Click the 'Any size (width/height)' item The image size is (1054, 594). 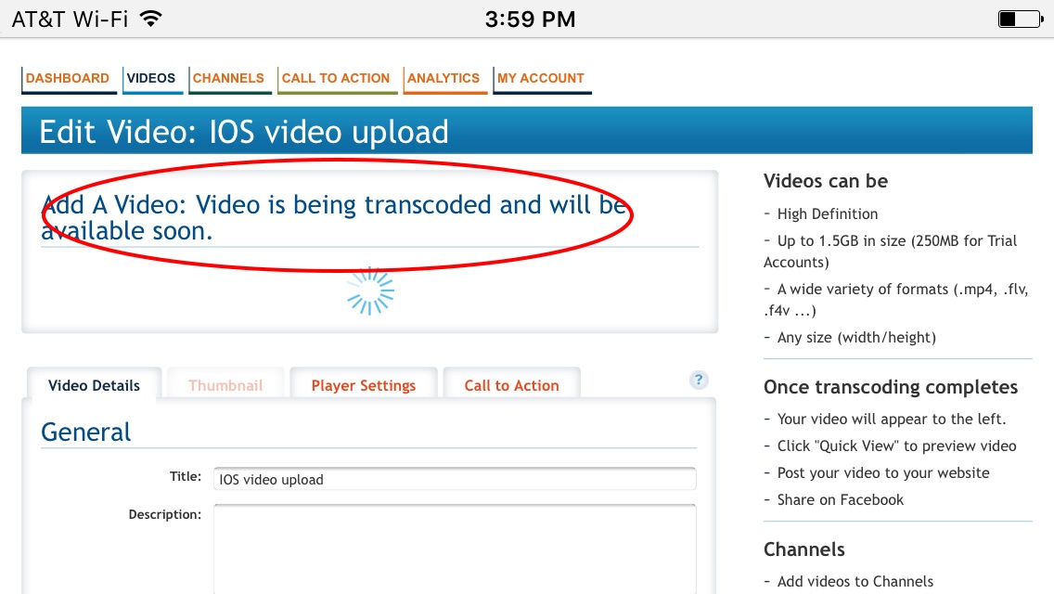coord(850,338)
